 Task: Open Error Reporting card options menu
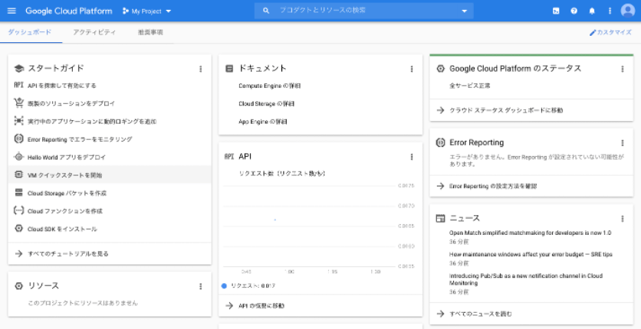click(x=623, y=142)
